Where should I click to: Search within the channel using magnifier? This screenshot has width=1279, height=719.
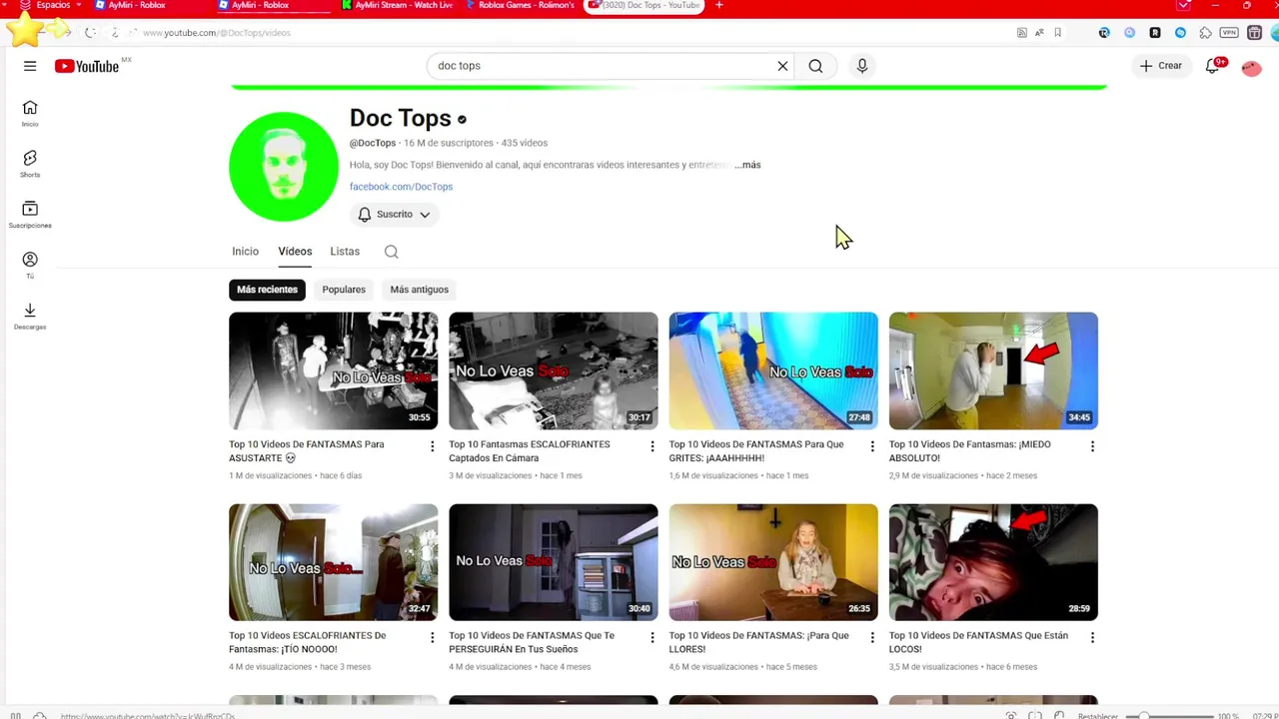[392, 252]
